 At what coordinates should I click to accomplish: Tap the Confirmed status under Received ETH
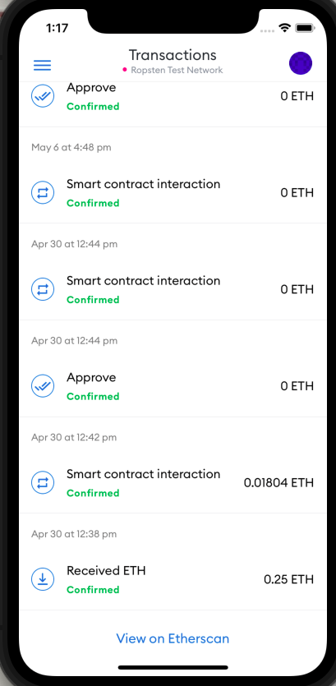pos(93,589)
